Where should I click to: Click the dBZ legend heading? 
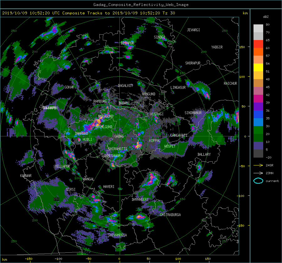266,17
